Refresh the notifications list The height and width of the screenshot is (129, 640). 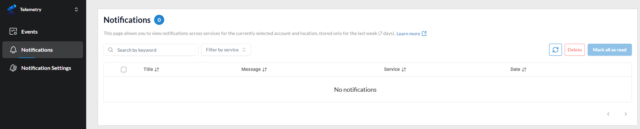[x=556, y=50]
